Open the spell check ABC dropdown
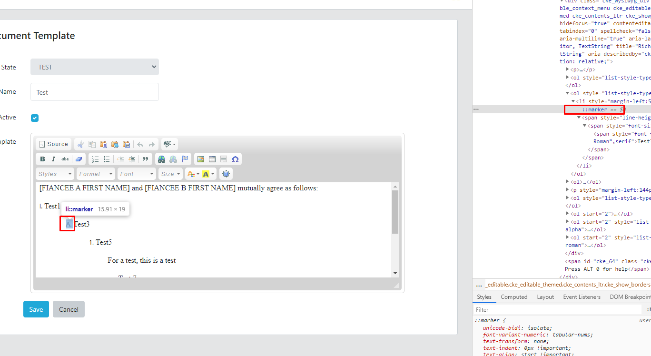The height and width of the screenshot is (356, 651). point(169,144)
